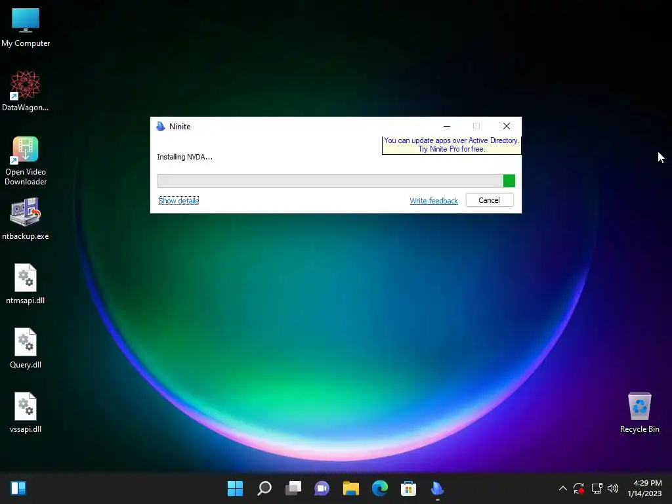Select the ntmsapi.dll file icon

(x=26, y=283)
